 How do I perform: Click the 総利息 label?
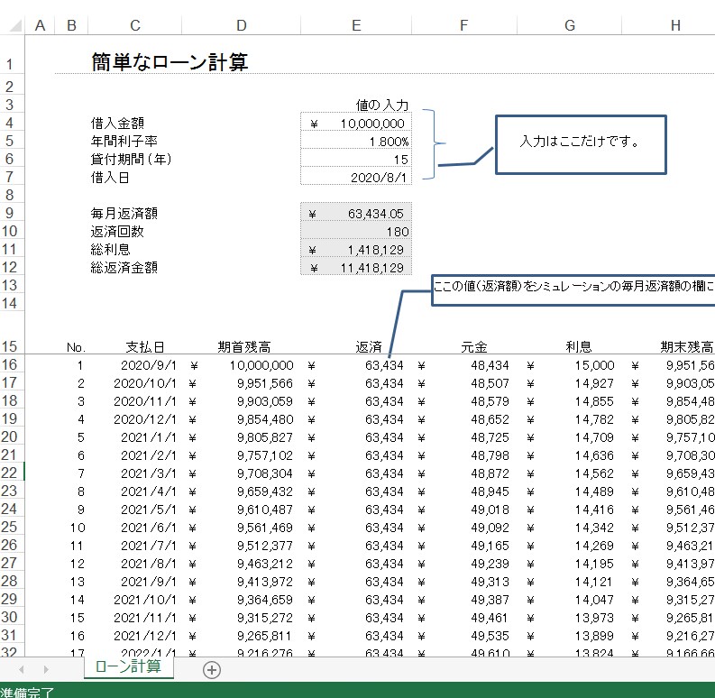pyautogui.click(x=110, y=249)
